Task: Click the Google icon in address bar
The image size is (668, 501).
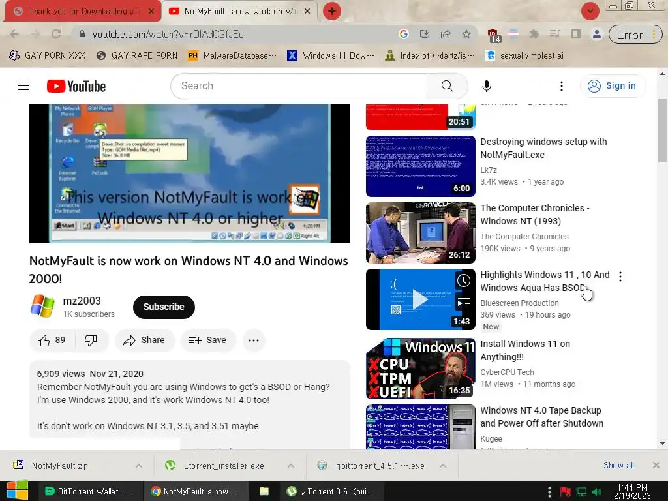Action: pyautogui.click(x=403, y=34)
